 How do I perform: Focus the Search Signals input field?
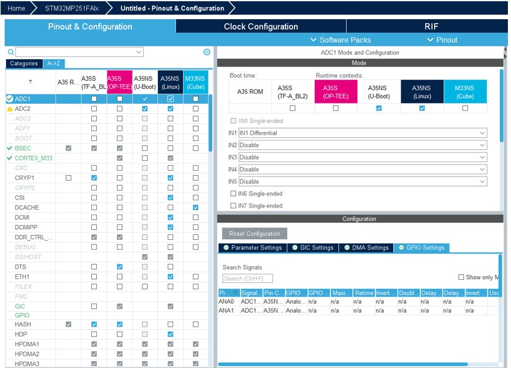tap(248, 279)
